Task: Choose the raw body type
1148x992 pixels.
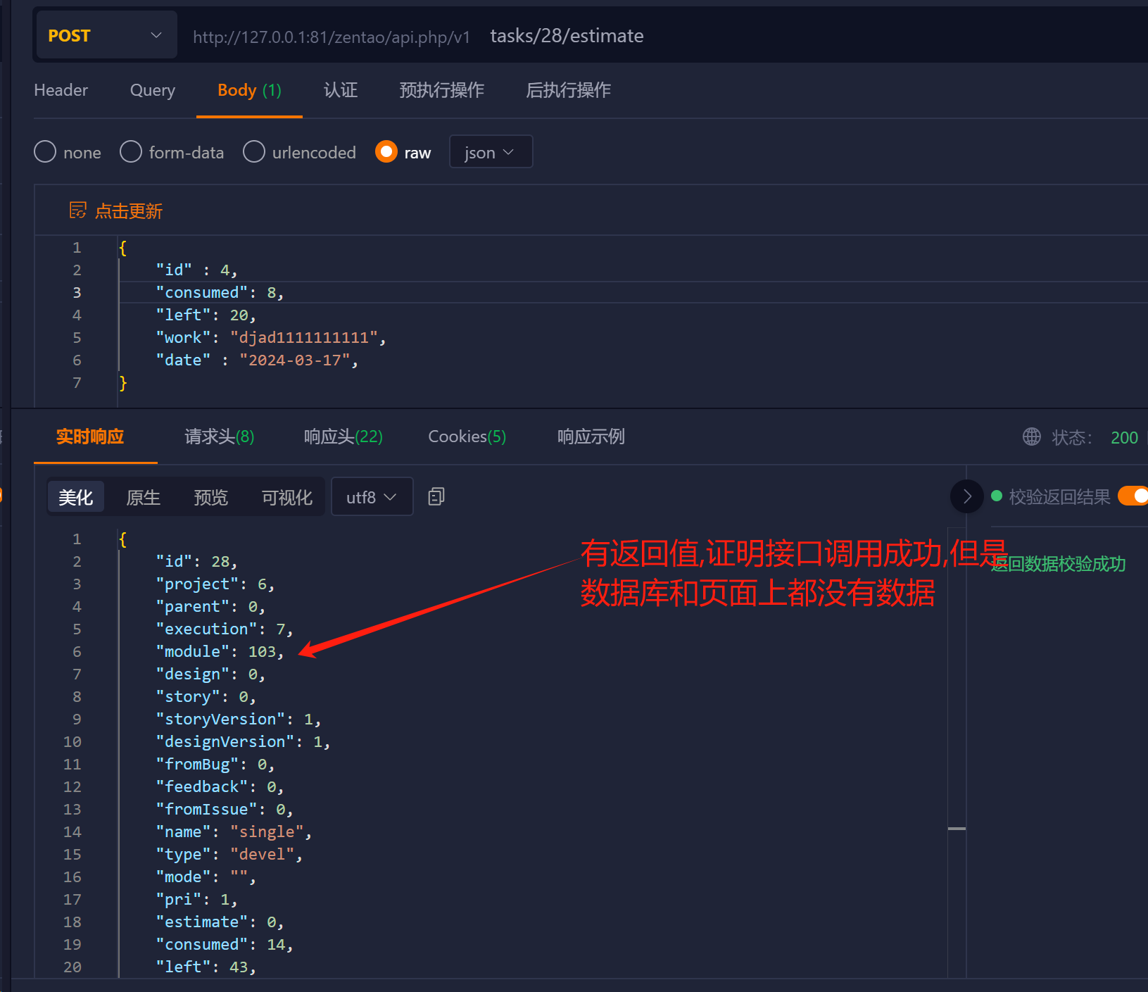Action: [x=386, y=152]
